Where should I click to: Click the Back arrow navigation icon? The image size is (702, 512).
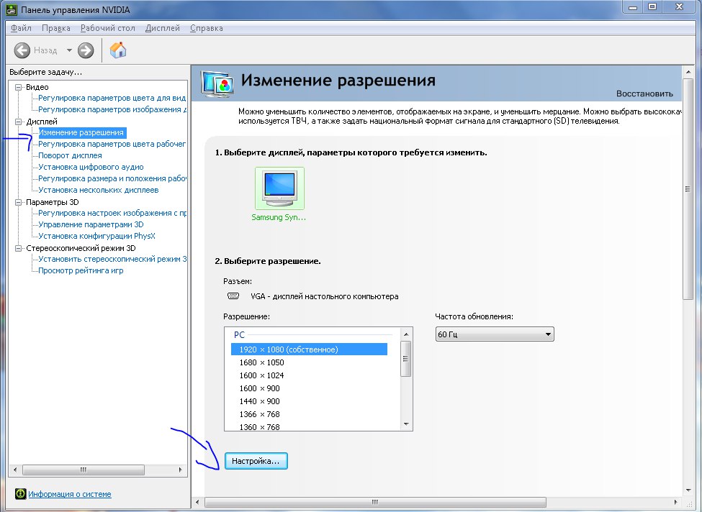pos(22,50)
